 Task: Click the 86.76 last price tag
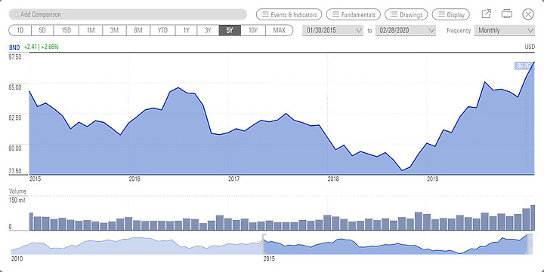(x=523, y=66)
